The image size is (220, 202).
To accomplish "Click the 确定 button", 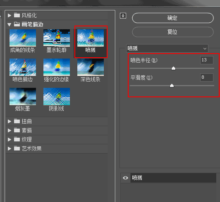I will pyautogui.click(x=173, y=18).
